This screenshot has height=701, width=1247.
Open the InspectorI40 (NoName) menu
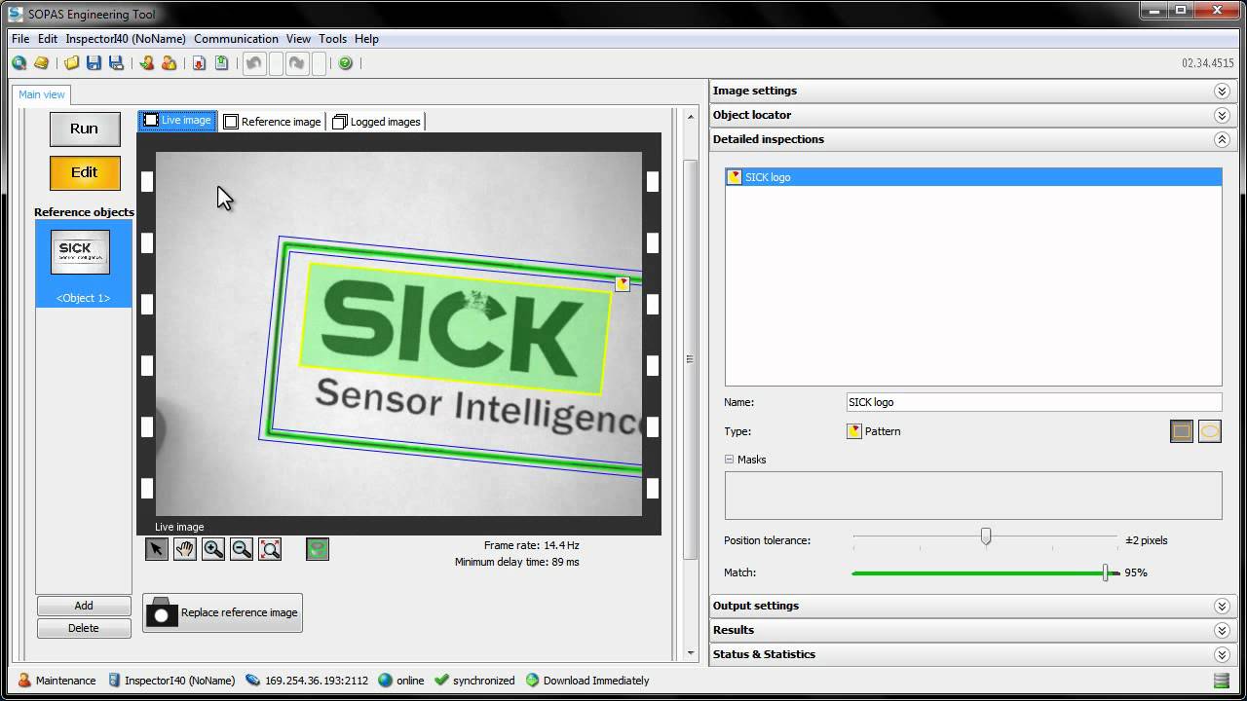coord(126,39)
